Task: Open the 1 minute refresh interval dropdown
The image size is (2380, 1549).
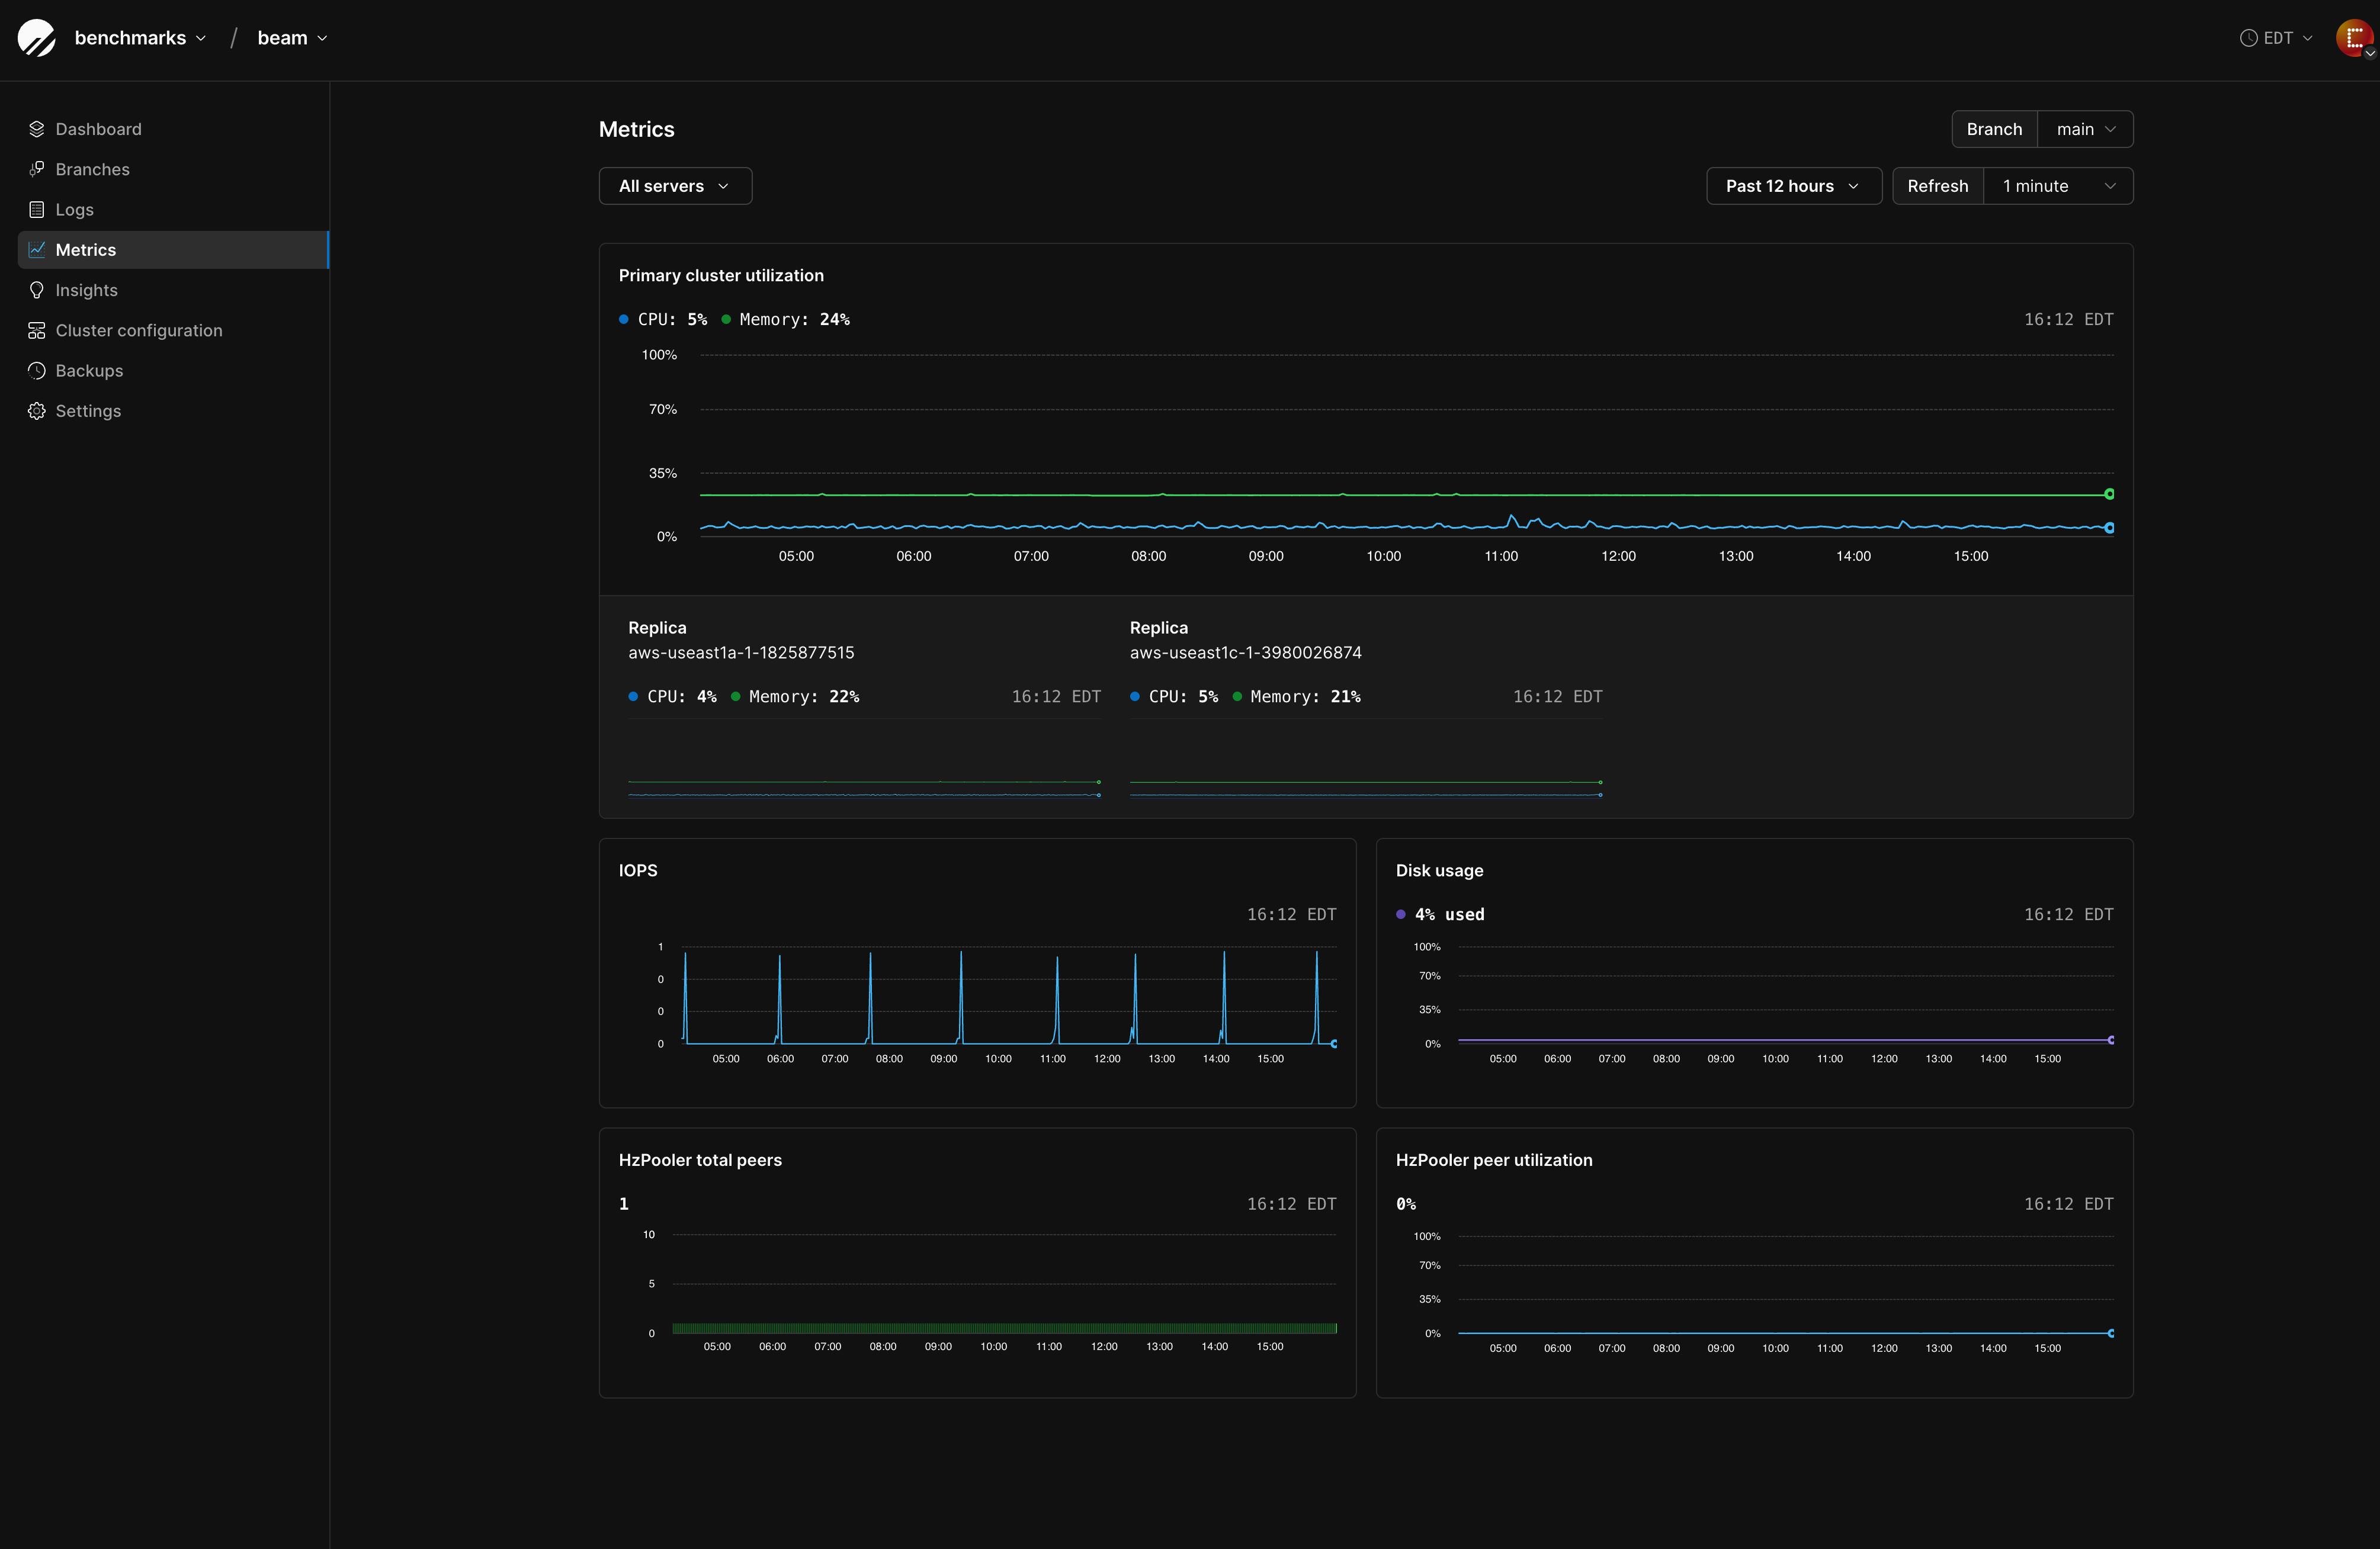Action: (2058, 186)
